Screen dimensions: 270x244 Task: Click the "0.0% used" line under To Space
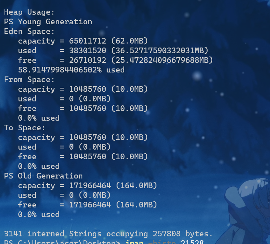(39, 166)
